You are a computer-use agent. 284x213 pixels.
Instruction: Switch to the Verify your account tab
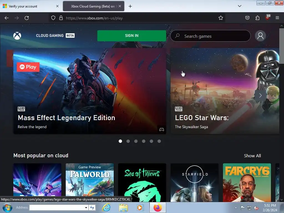pyautogui.click(x=31, y=6)
